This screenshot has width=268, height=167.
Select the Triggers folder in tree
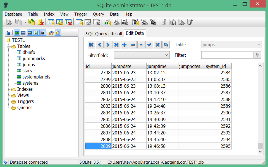click(25, 102)
